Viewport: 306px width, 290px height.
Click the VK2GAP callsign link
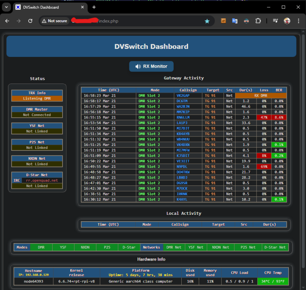click(183, 95)
